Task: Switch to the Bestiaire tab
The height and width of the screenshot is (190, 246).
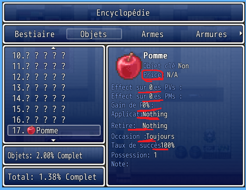Action: 35,34
